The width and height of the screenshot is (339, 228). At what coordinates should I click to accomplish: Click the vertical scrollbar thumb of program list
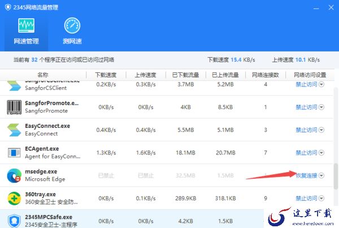tap(336, 176)
